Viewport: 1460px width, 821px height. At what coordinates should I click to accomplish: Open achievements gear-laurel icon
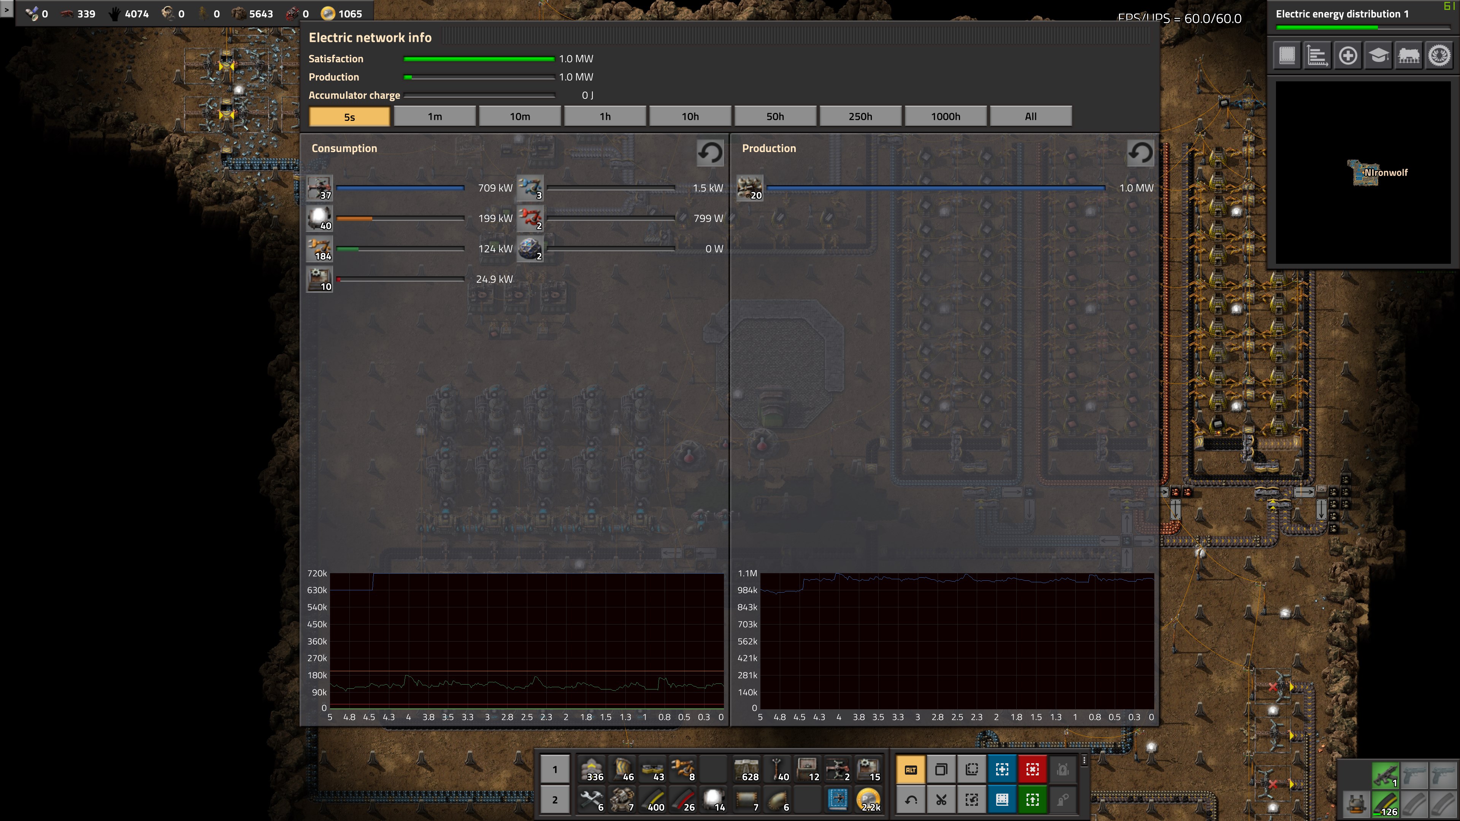tap(1439, 55)
